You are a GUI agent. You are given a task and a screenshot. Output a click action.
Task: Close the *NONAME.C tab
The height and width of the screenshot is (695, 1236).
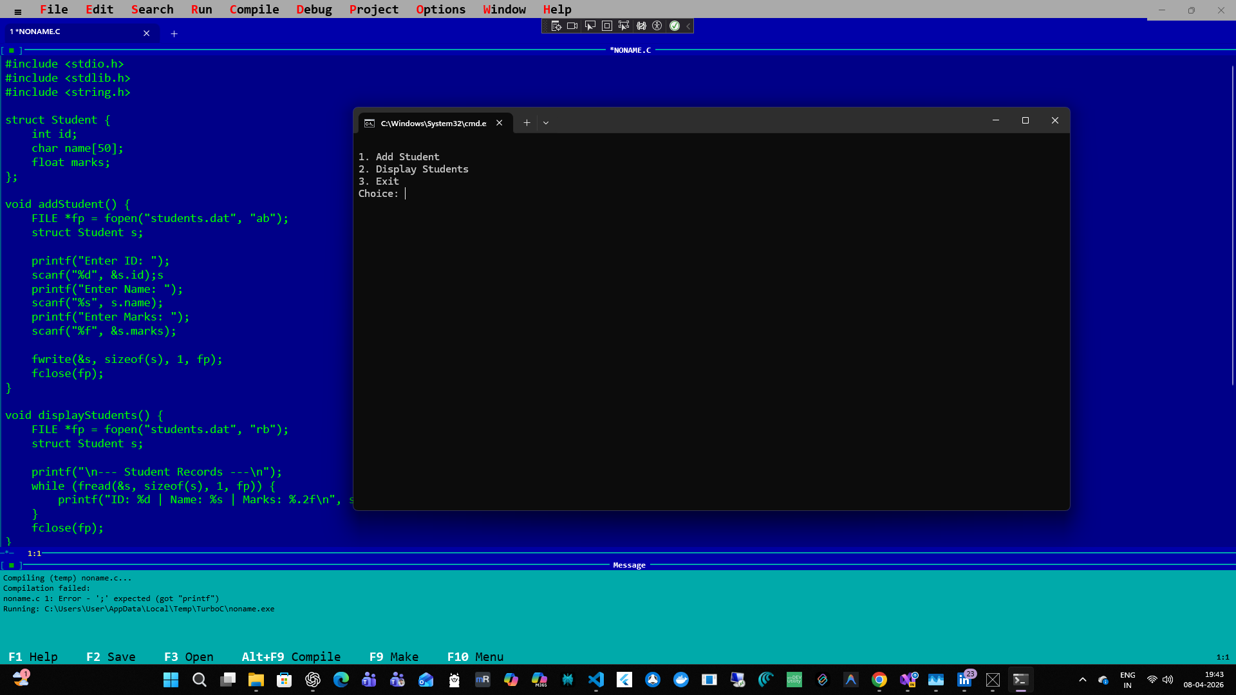147,33
